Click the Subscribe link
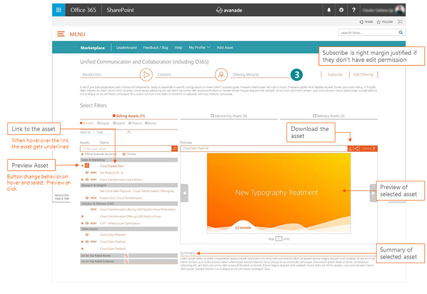Viewport: 427px width, 294px height. [x=335, y=74]
